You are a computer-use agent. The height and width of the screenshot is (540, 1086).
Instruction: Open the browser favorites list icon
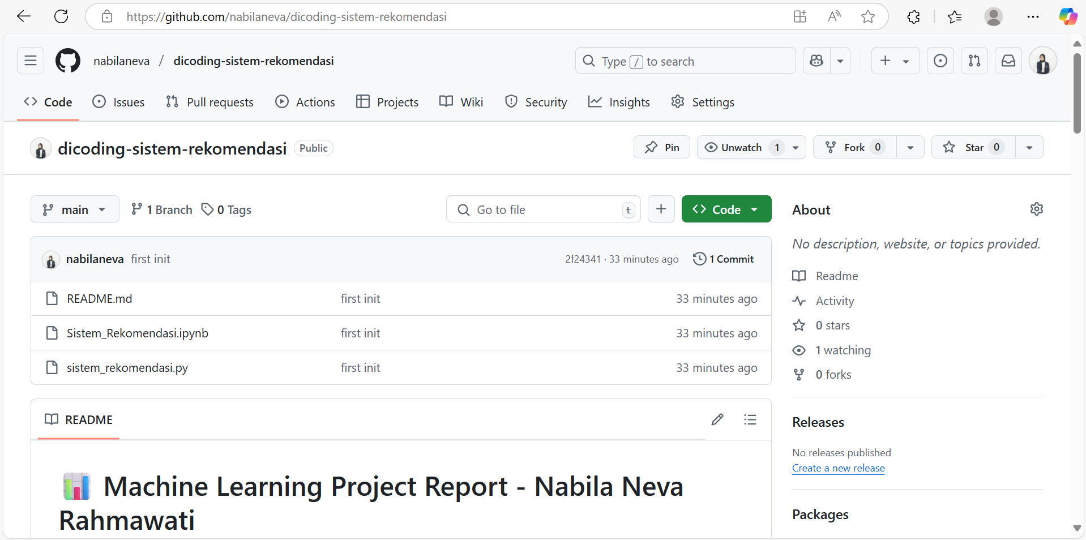coord(955,16)
